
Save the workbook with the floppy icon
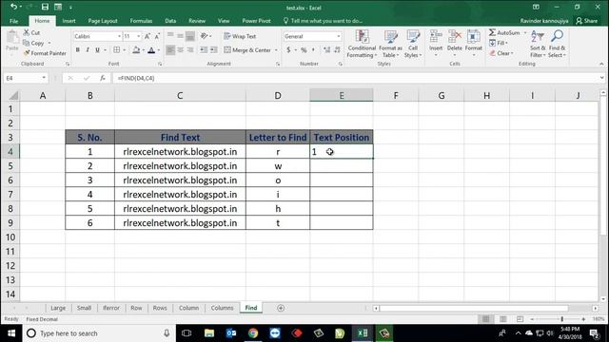45,7
